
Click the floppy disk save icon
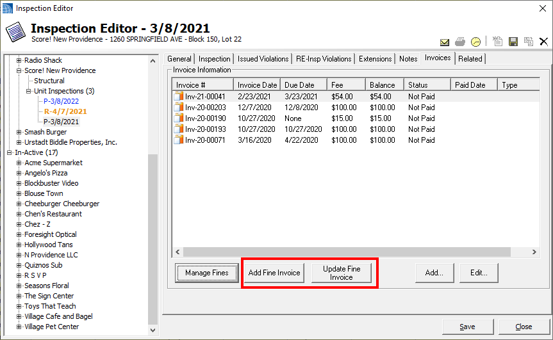click(x=513, y=42)
